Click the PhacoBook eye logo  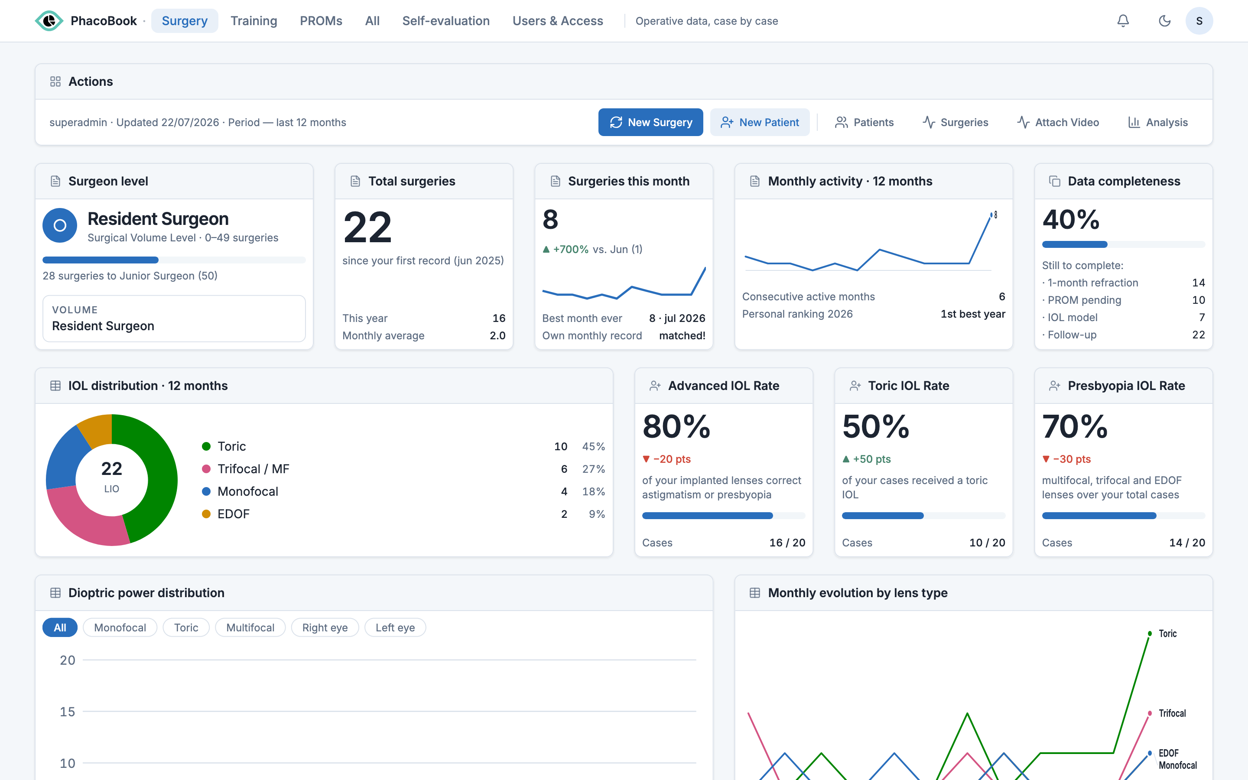(x=49, y=21)
